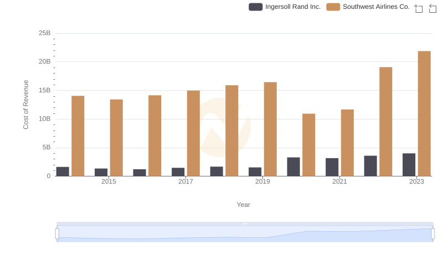Image resolution: width=443 pixels, height=255 pixels.
Task: Click the Ingersoll Rand bar for 2021
Action: [x=332, y=167]
